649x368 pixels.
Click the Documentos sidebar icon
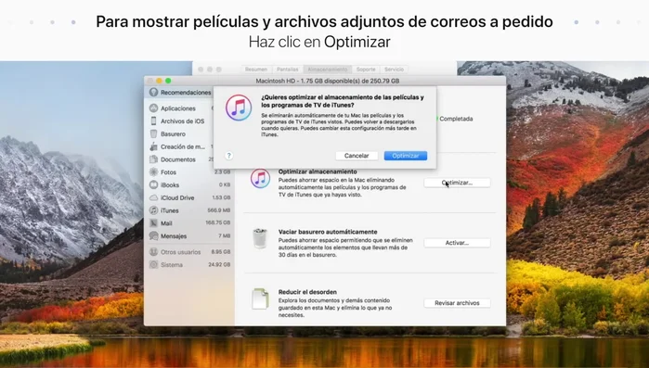153,159
